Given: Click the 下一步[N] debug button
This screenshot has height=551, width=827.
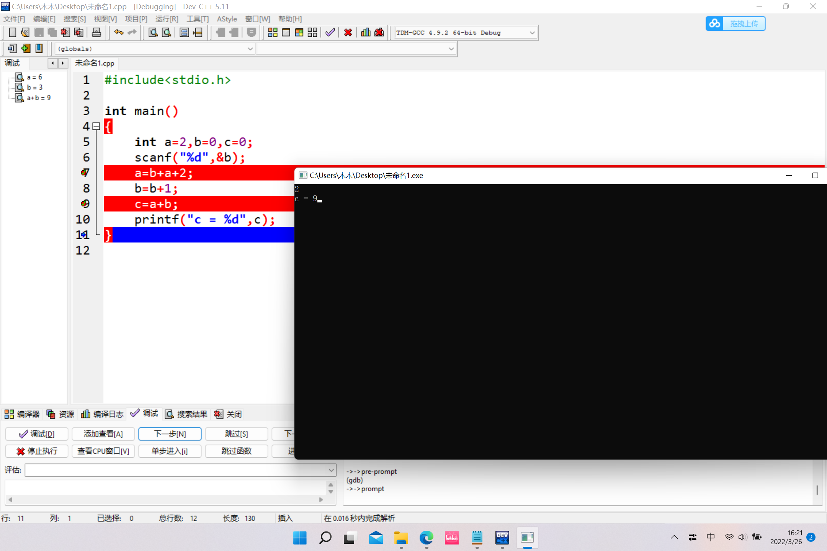Looking at the screenshot, I should click(x=170, y=434).
